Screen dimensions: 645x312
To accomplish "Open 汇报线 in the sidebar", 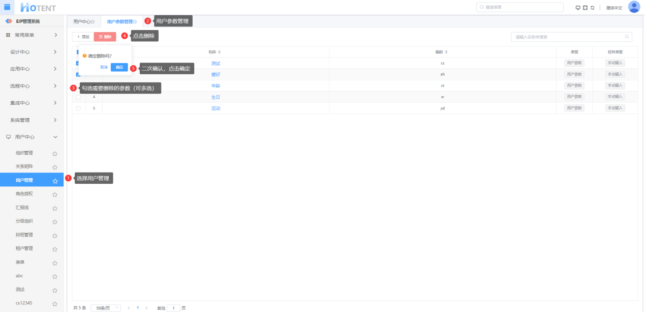I will click(x=22, y=208).
